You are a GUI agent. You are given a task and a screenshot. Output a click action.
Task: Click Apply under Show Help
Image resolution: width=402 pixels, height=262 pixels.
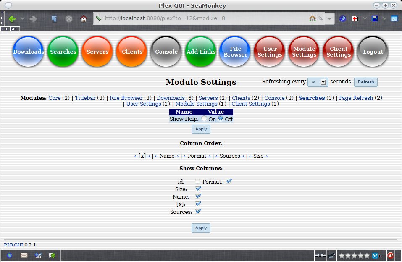tap(201, 129)
